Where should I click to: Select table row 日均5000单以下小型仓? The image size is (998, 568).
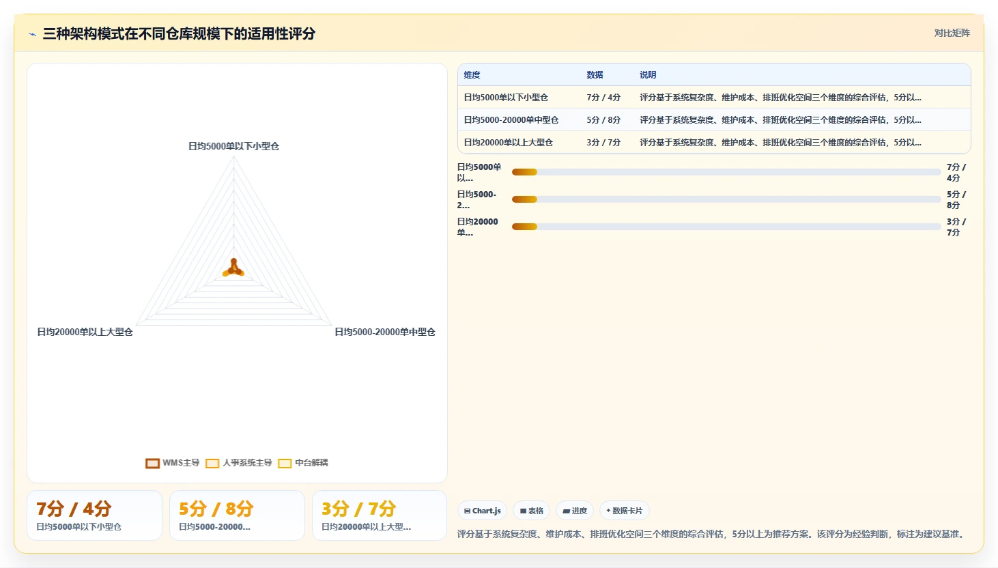click(714, 98)
